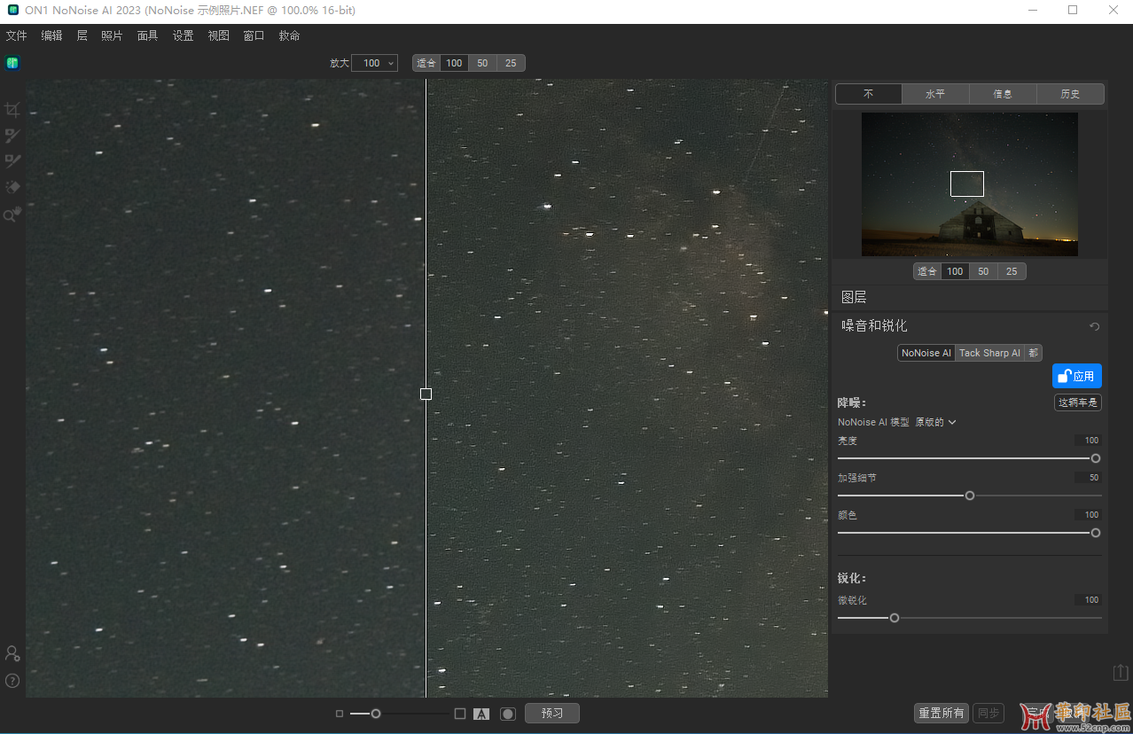This screenshot has height=734, width=1133.
Task: Expand the NoNoise AI 模型 dropdown
Action: tap(935, 422)
